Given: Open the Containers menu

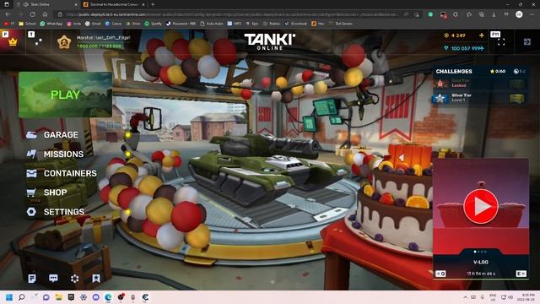Looking at the screenshot, I should click(x=70, y=173).
